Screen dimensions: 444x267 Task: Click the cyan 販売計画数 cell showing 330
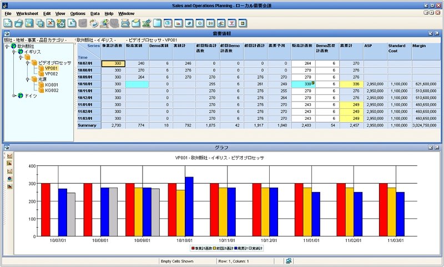pos(303,84)
